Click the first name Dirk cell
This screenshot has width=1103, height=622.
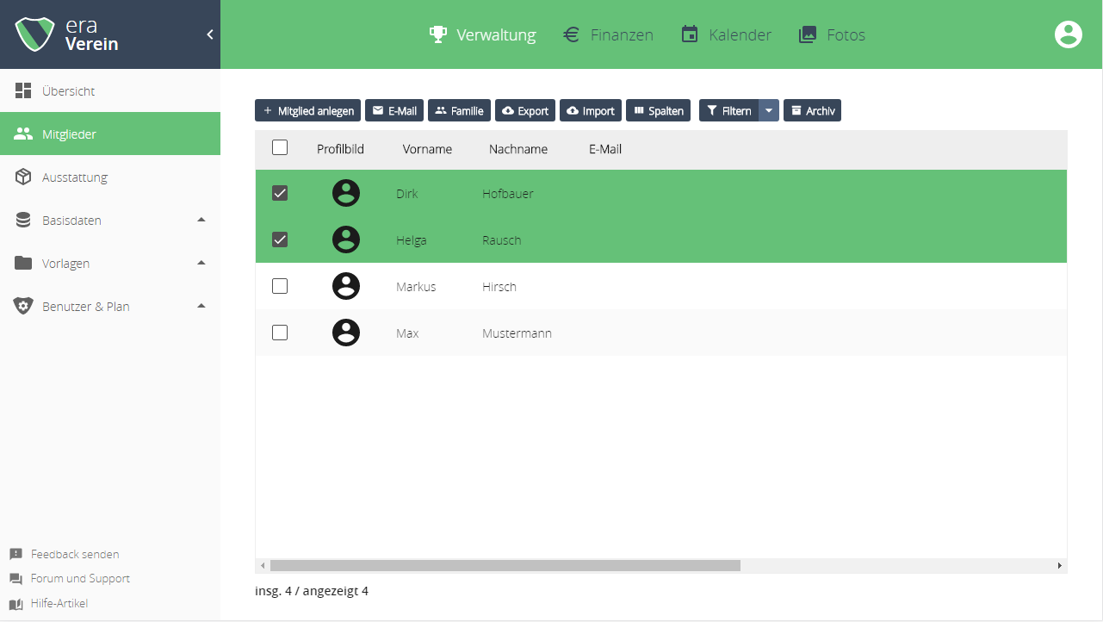click(x=407, y=193)
